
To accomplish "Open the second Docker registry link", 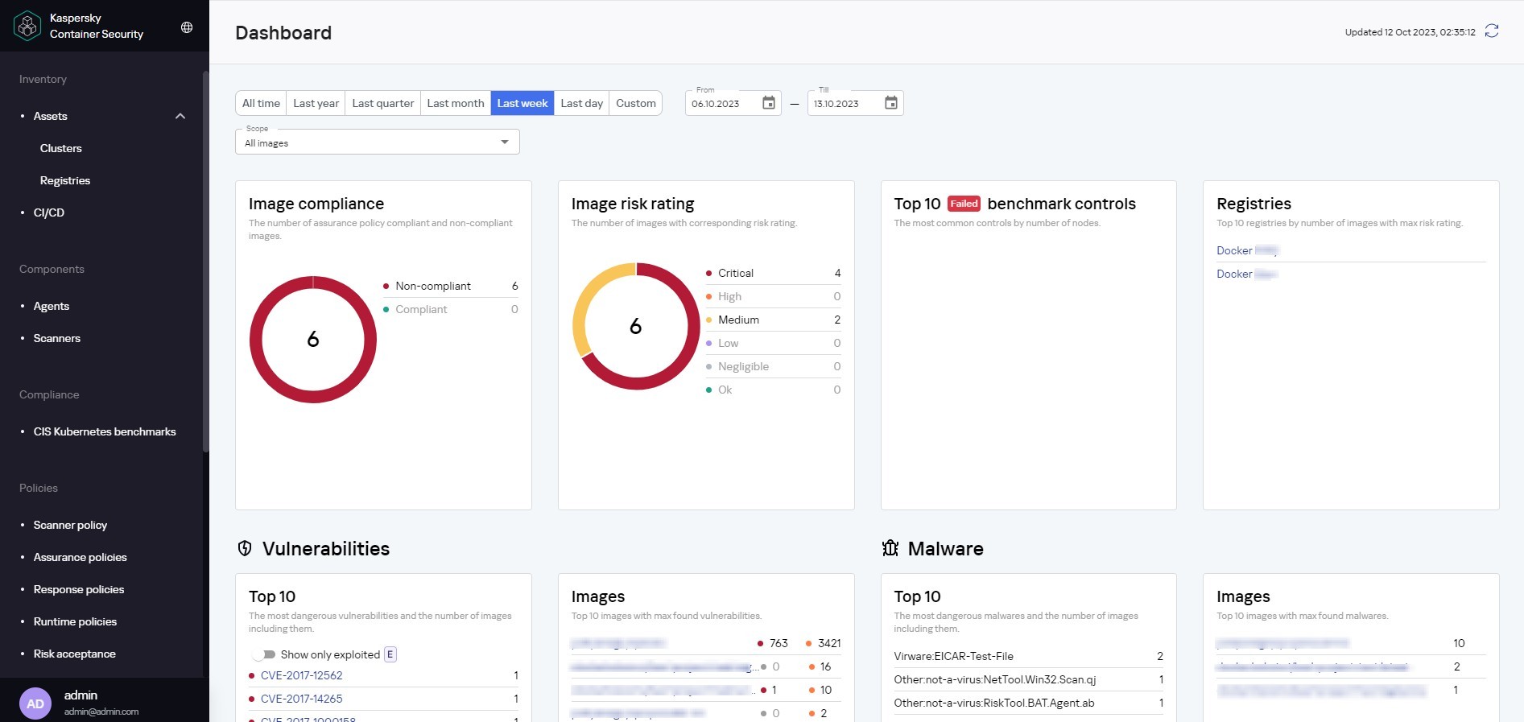I will (x=1247, y=274).
